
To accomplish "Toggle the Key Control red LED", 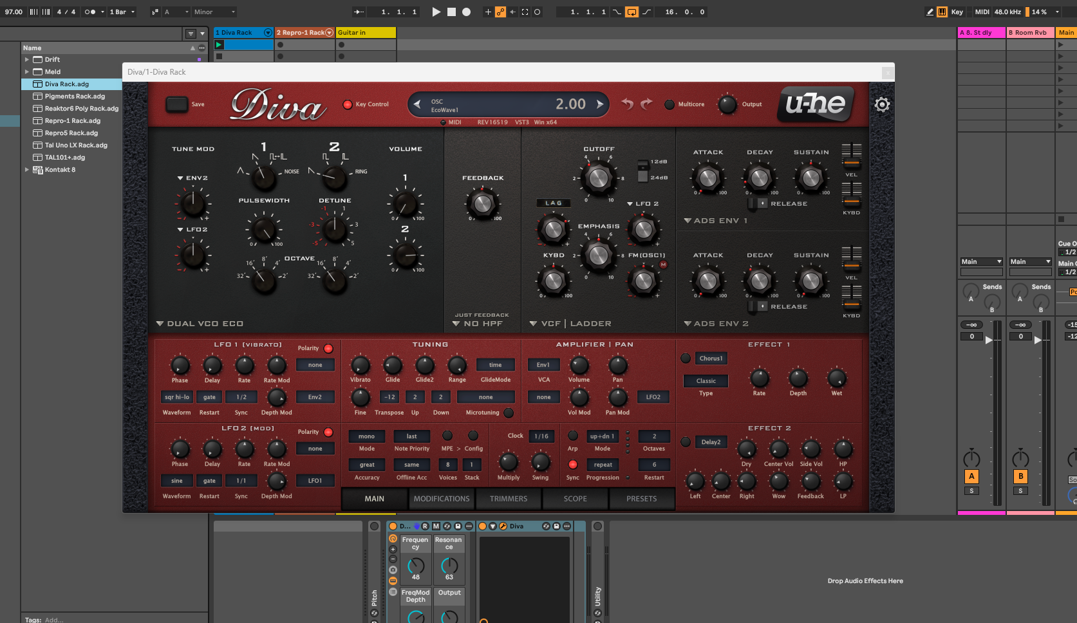I will (348, 104).
